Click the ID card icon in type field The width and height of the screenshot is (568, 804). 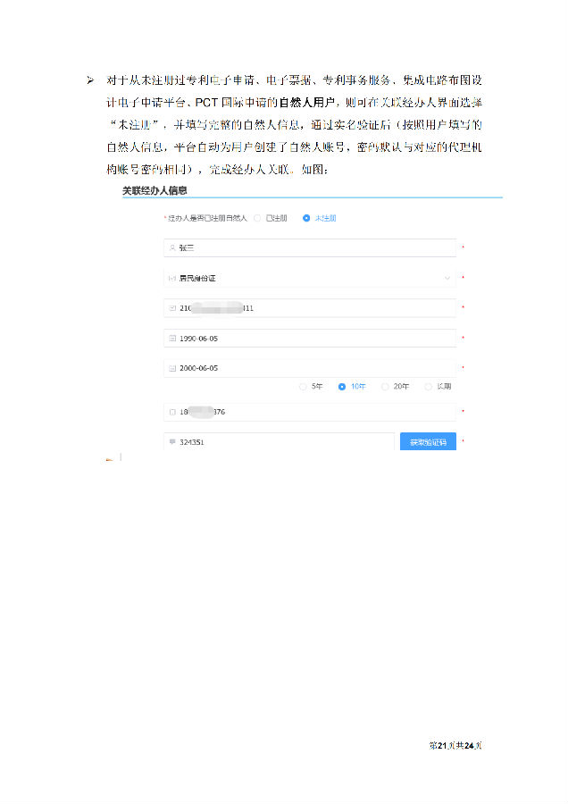point(172,278)
